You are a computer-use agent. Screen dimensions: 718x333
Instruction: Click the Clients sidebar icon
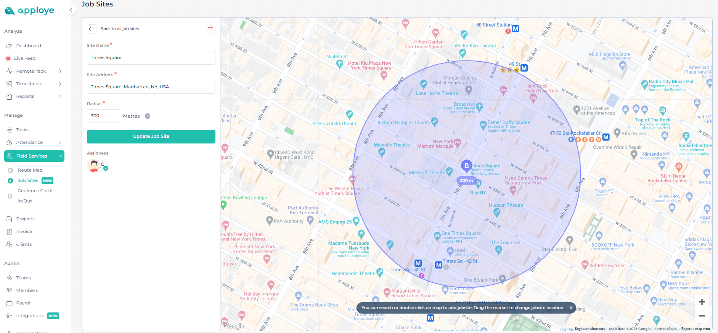[x=10, y=244]
